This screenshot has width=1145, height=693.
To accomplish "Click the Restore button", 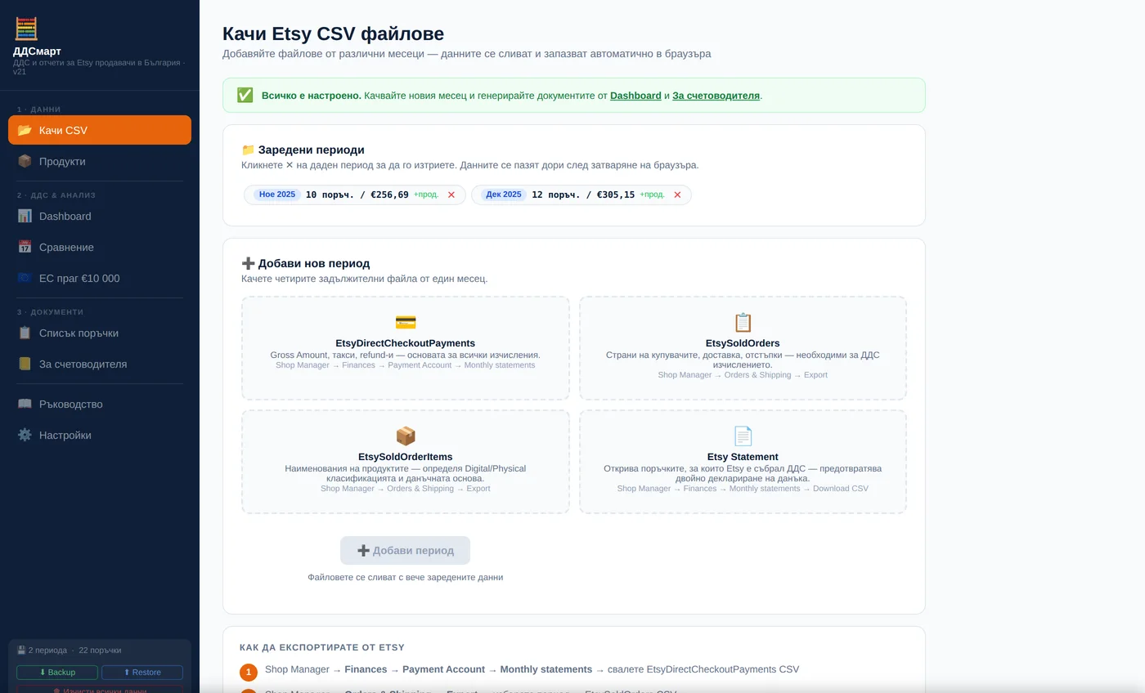I will coord(142,672).
